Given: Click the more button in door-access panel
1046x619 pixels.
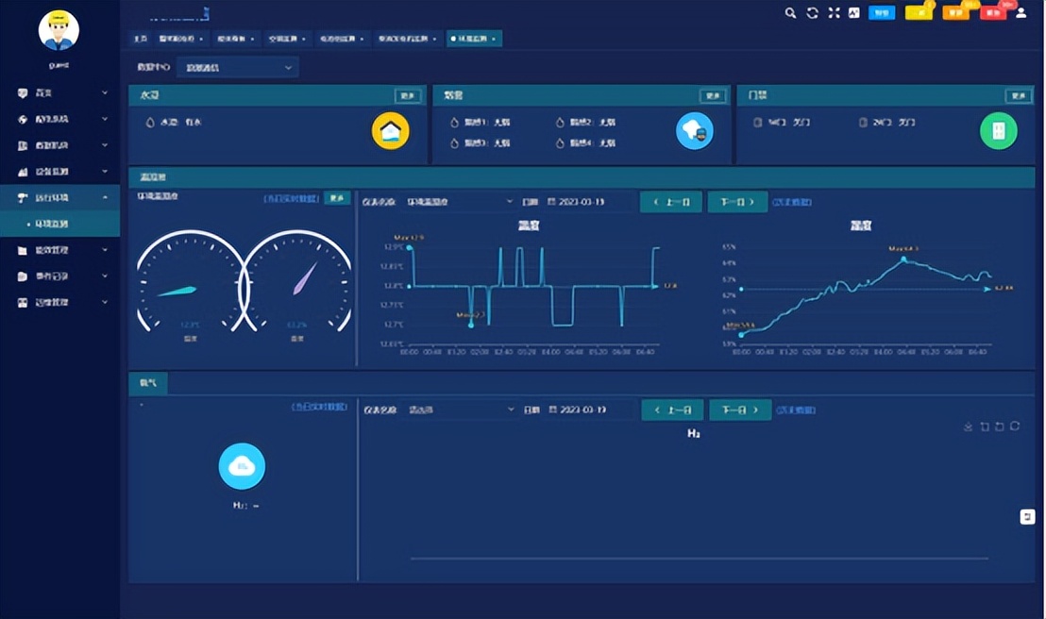Looking at the screenshot, I should [1019, 96].
